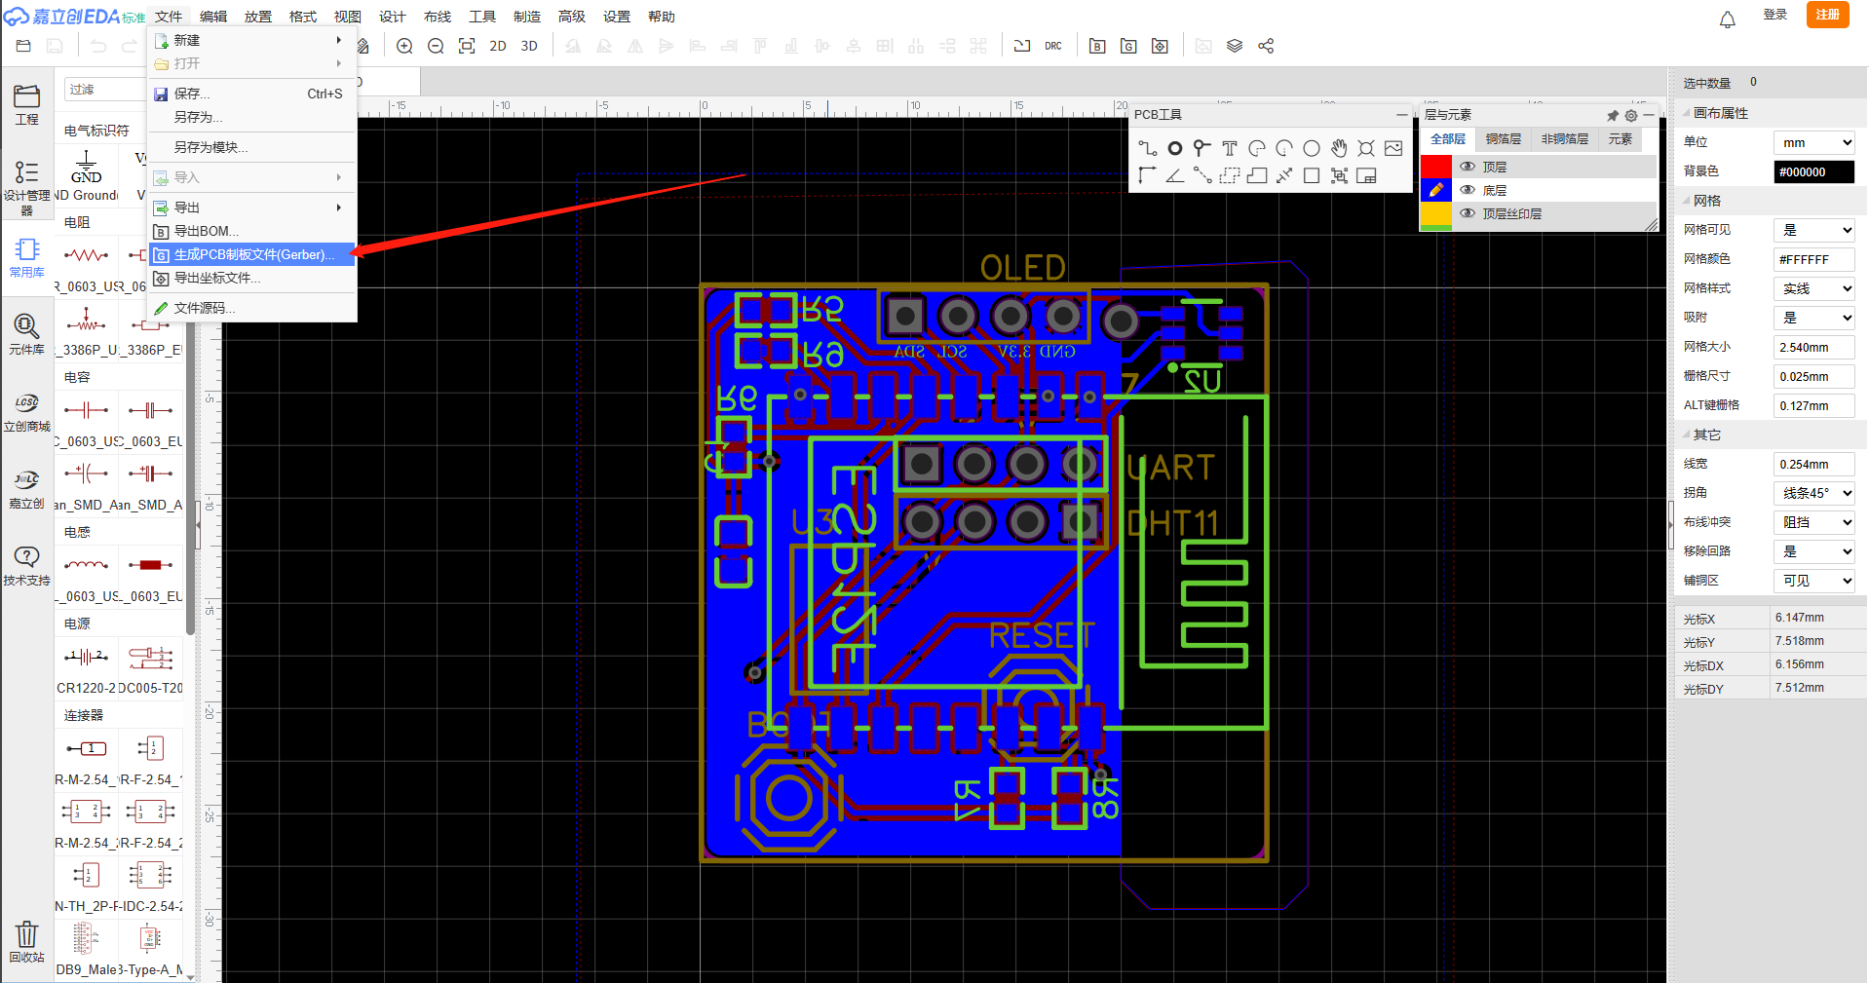This screenshot has width=1869, height=983.
Task: Run the DRC check from toolbar
Action: [1053, 46]
